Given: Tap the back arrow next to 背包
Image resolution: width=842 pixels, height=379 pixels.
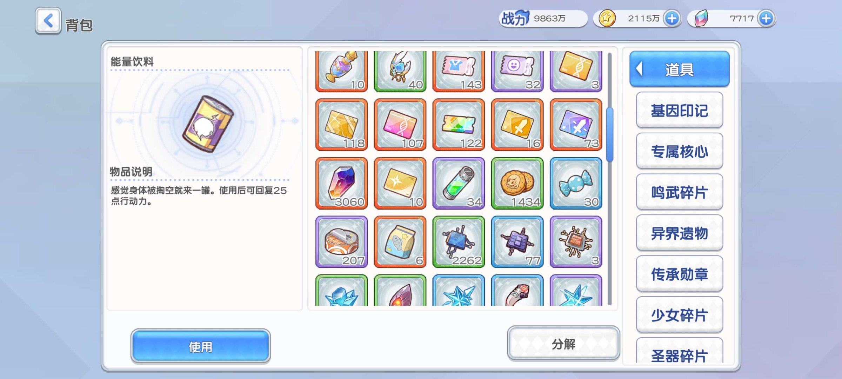Looking at the screenshot, I should pos(48,21).
